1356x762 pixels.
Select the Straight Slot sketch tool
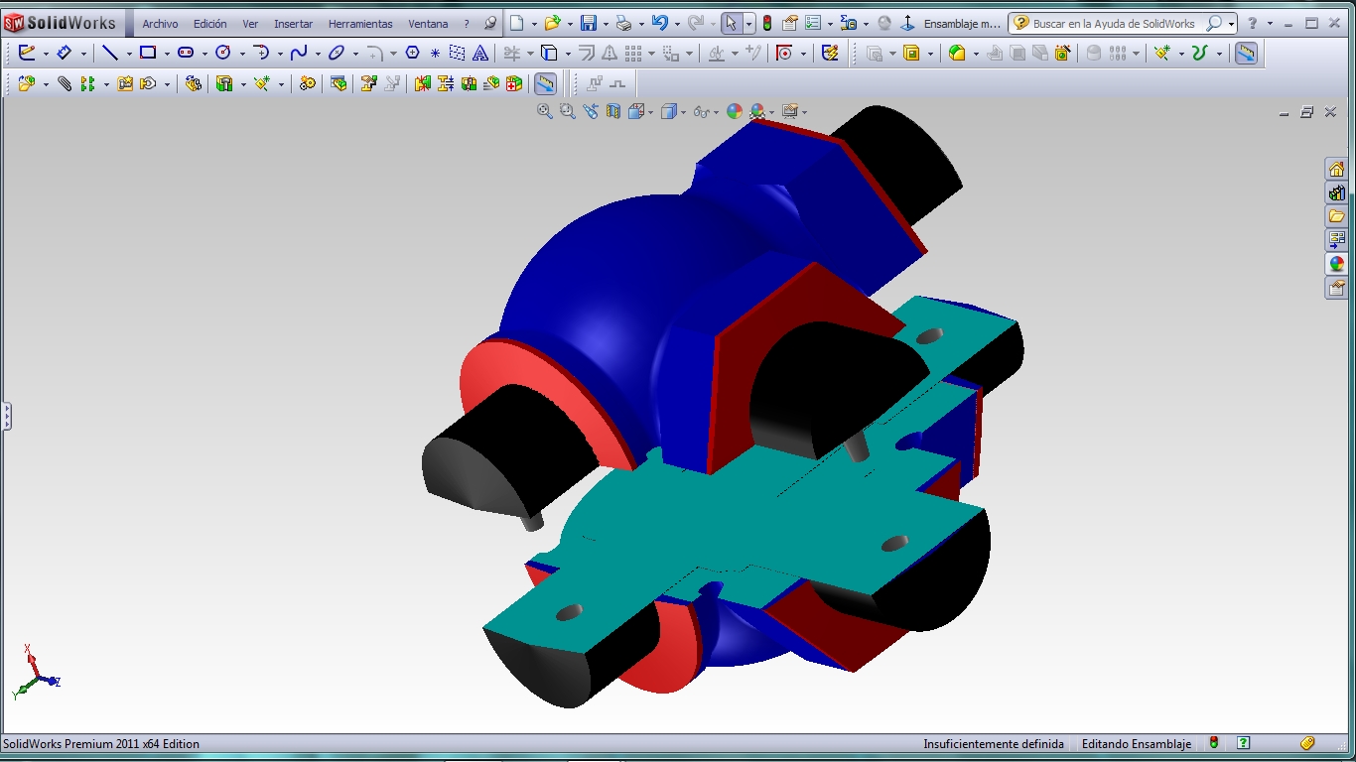(186, 54)
